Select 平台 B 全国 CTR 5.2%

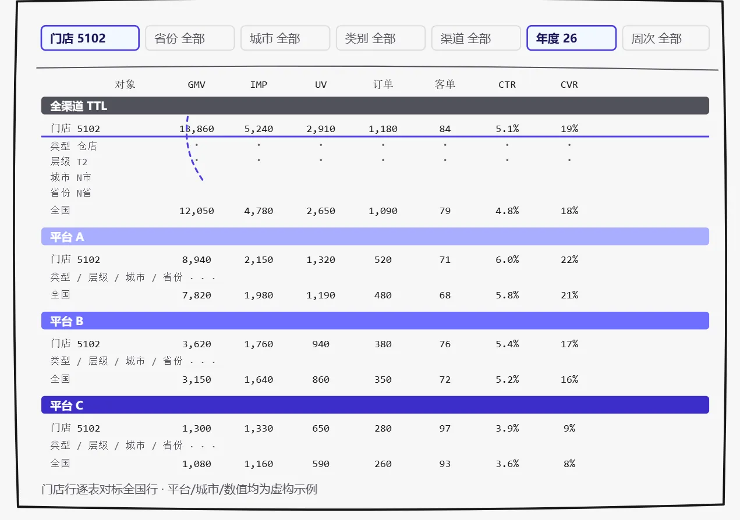(507, 380)
